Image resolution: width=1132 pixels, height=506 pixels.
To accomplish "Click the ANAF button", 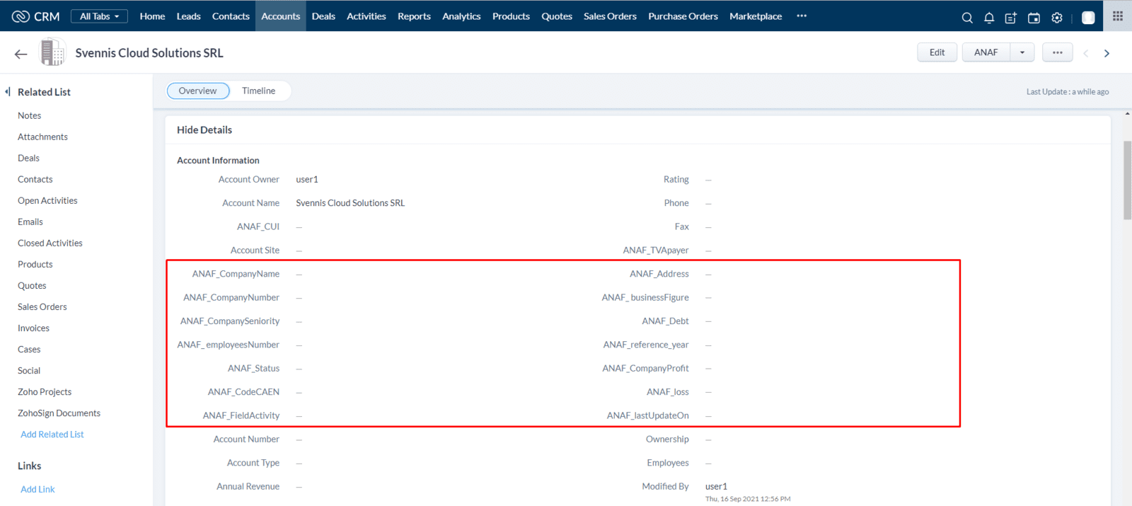I will point(986,52).
